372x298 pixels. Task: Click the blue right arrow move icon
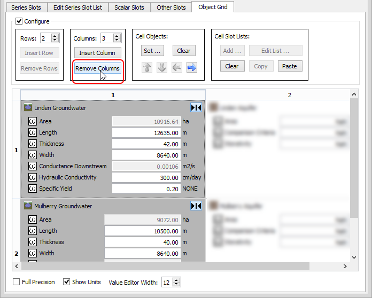[191, 67]
